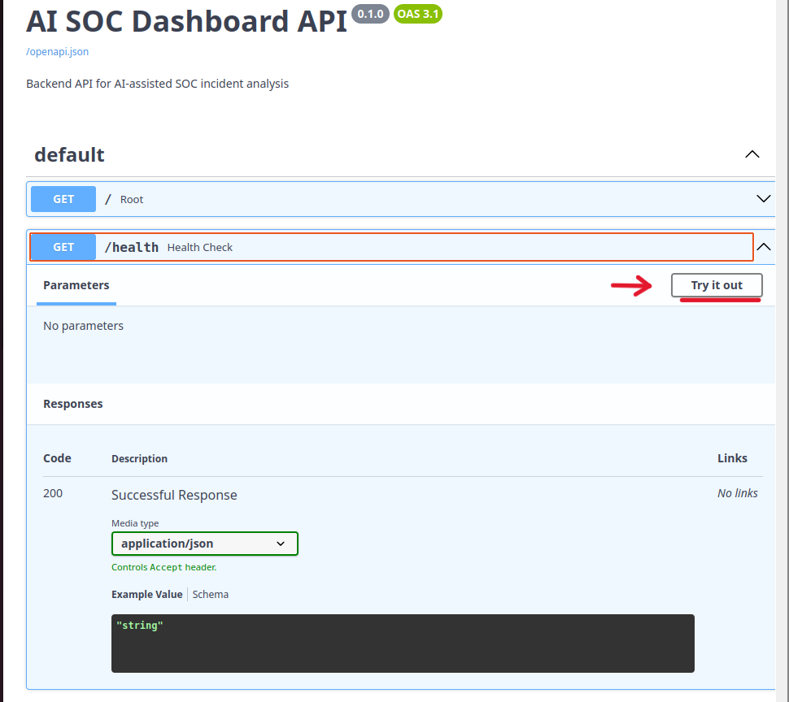This screenshot has height=702, width=789.
Task: Collapse the default section chevron
Action: [752, 154]
